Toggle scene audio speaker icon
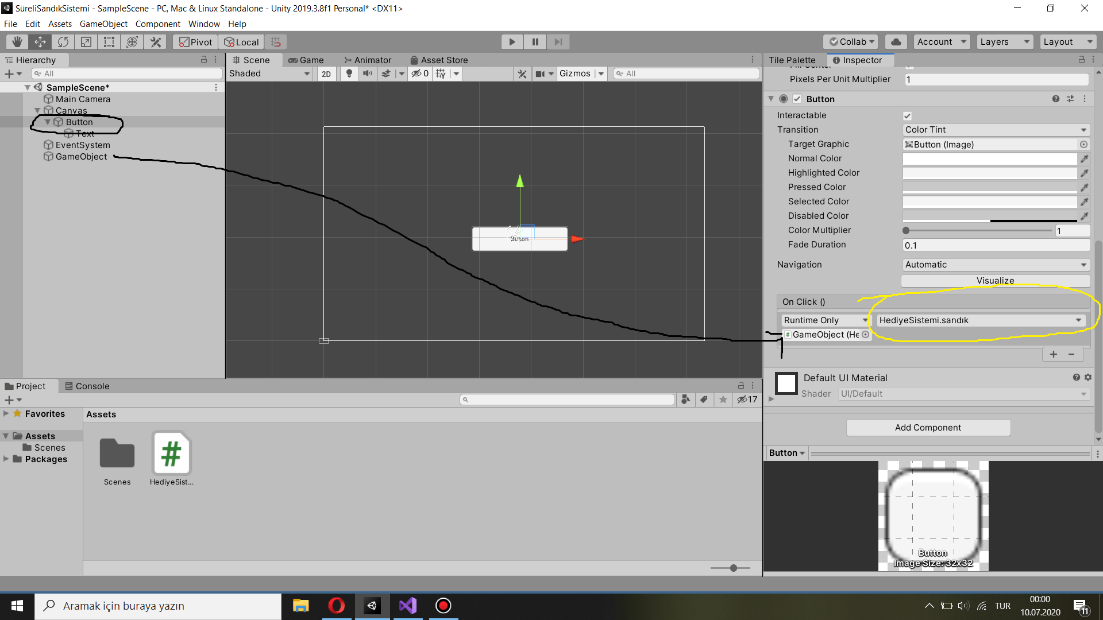 (x=368, y=73)
